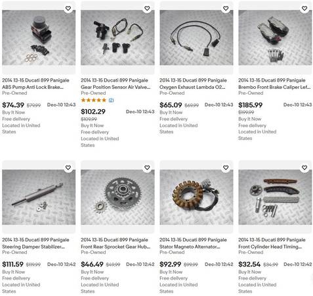
Task: Add ABS Pump listing to watchlist heart
Action: (68, 9)
